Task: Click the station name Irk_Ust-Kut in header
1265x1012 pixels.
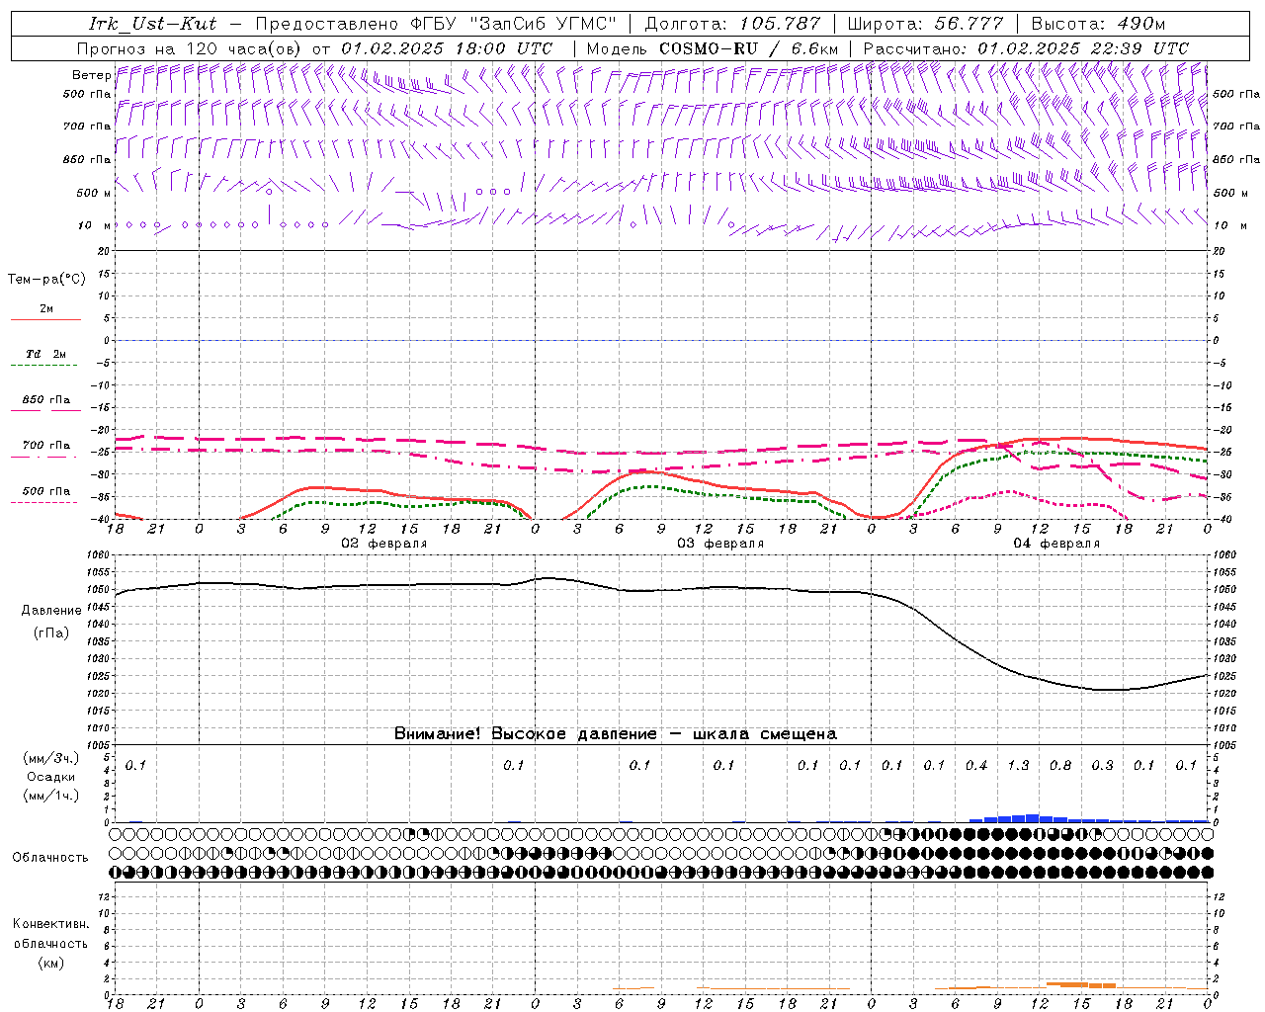Action: point(152,24)
